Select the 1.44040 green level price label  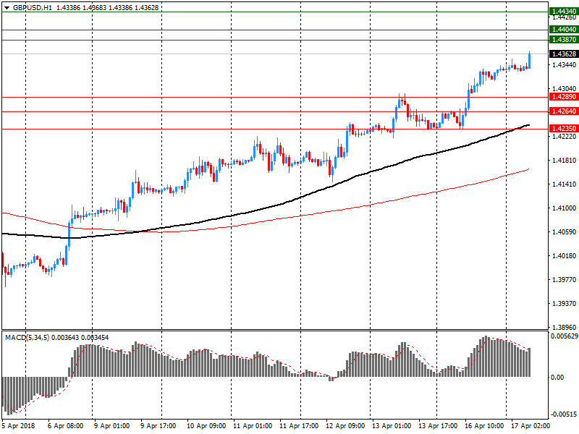click(x=564, y=30)
